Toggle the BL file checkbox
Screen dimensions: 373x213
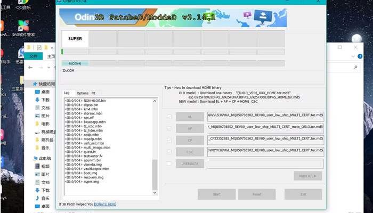169,117
